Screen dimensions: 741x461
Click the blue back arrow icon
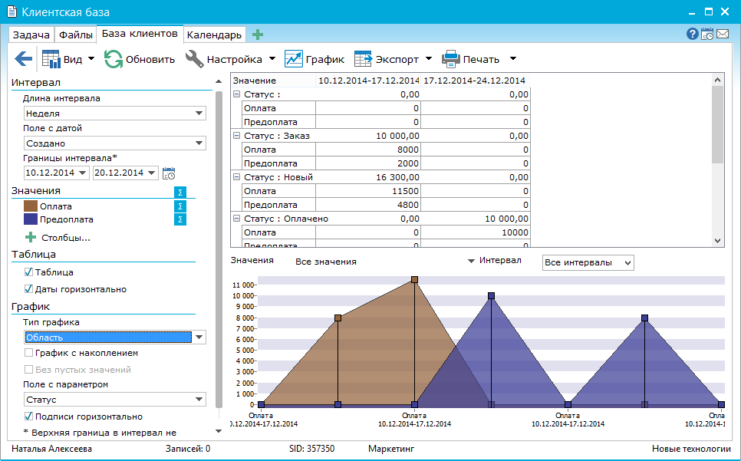pos(23,59)
